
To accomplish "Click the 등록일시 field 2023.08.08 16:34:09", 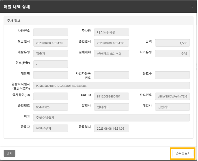I will tap(112, 129).
